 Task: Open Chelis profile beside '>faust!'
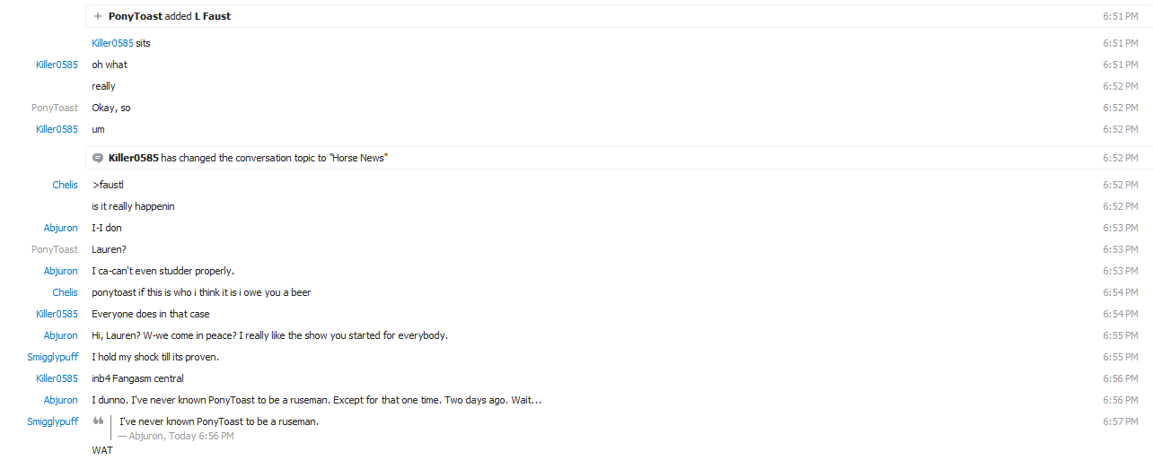click(65, 185)
